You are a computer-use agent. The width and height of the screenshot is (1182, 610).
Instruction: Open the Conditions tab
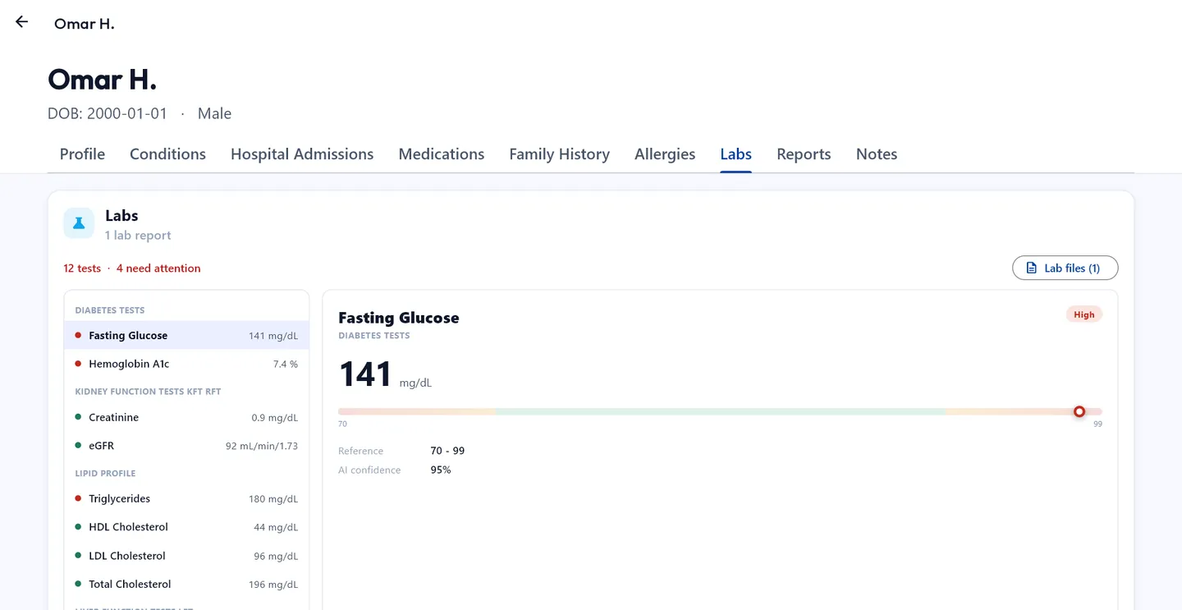pos(167,154)
